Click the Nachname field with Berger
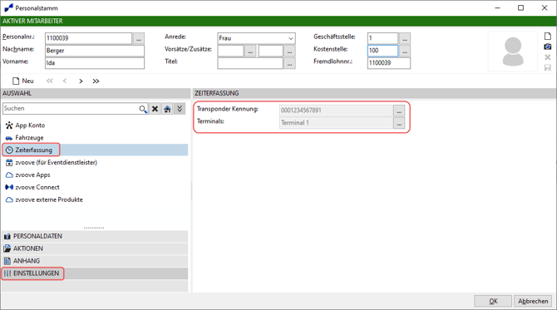Viewport: 557px width, 310px height. tap(95, 51)
